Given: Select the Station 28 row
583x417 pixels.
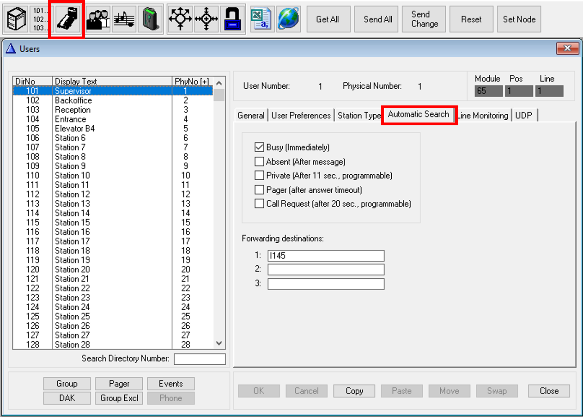Looking at the screenshot, I should coord(113,344).
